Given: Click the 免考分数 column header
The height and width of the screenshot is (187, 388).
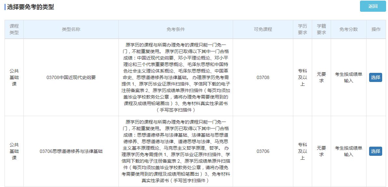Looking at the screenshot, I should click(348, 29).
